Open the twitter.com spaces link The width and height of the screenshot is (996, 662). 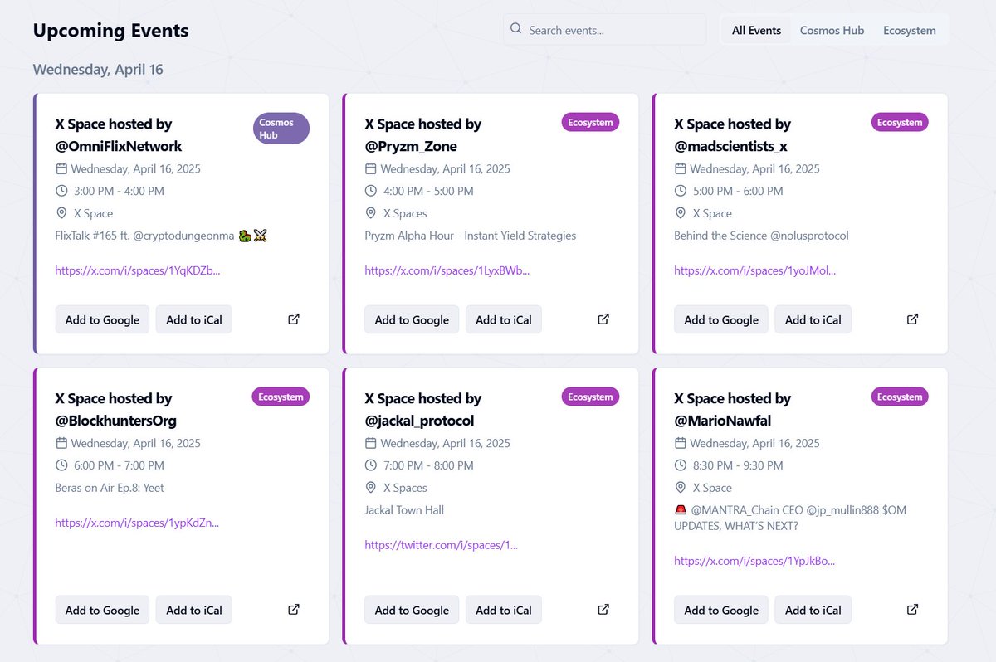[442, 545]
